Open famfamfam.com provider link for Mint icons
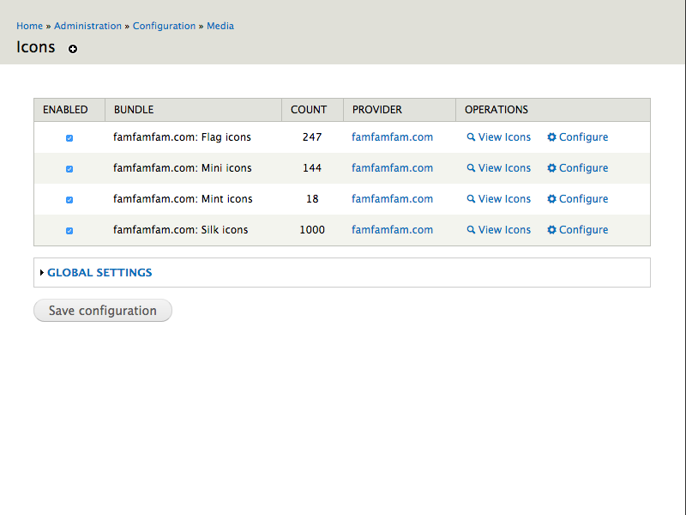 [392, 199]
